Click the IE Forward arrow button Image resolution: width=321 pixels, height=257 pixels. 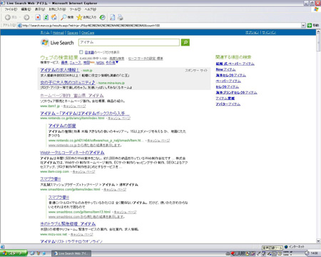26,17
